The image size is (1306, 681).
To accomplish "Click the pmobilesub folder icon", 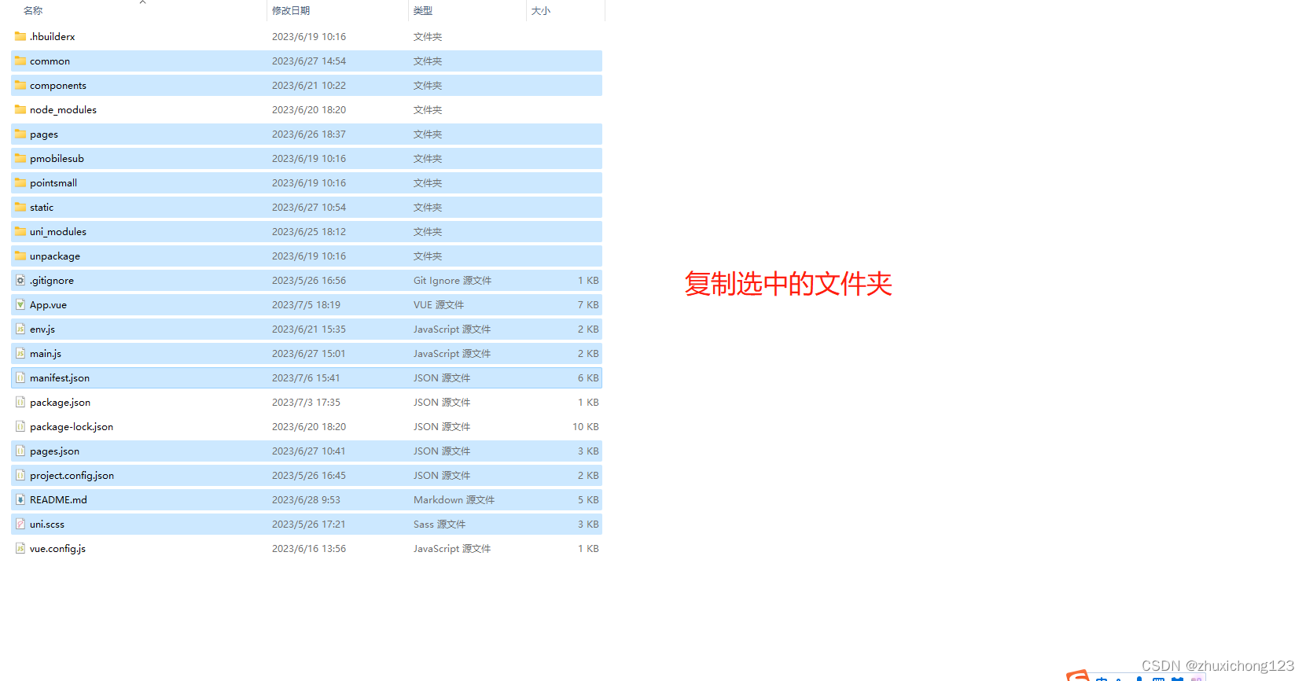I will coord(20,158).
